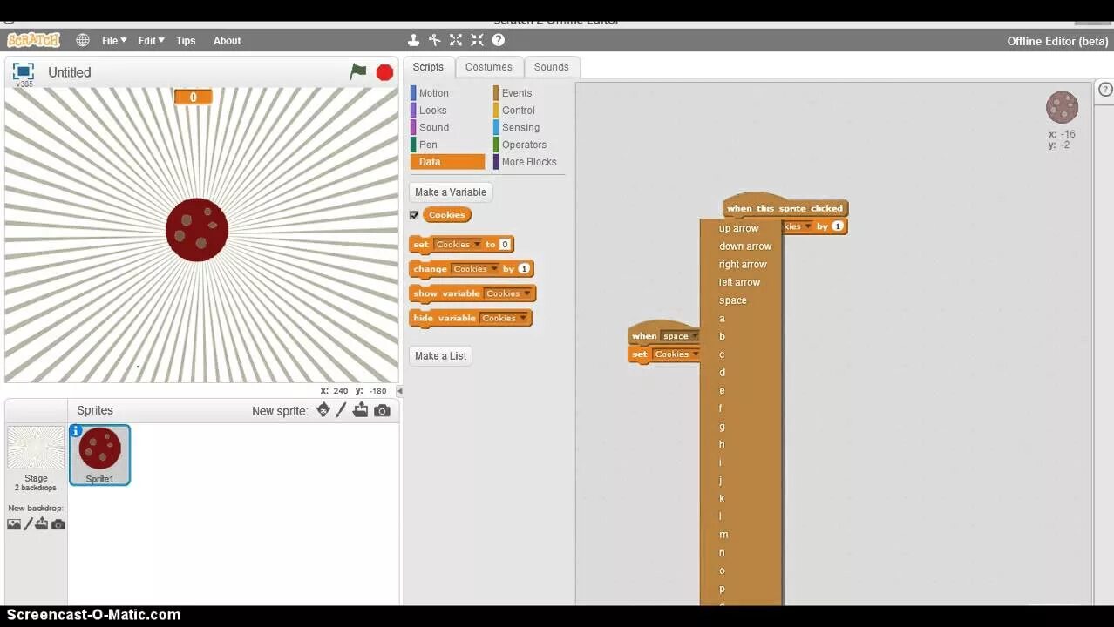The height and width of the screenshot is (627, 1114).
Task: Switch to the Costumes tab
Action: 489,67
